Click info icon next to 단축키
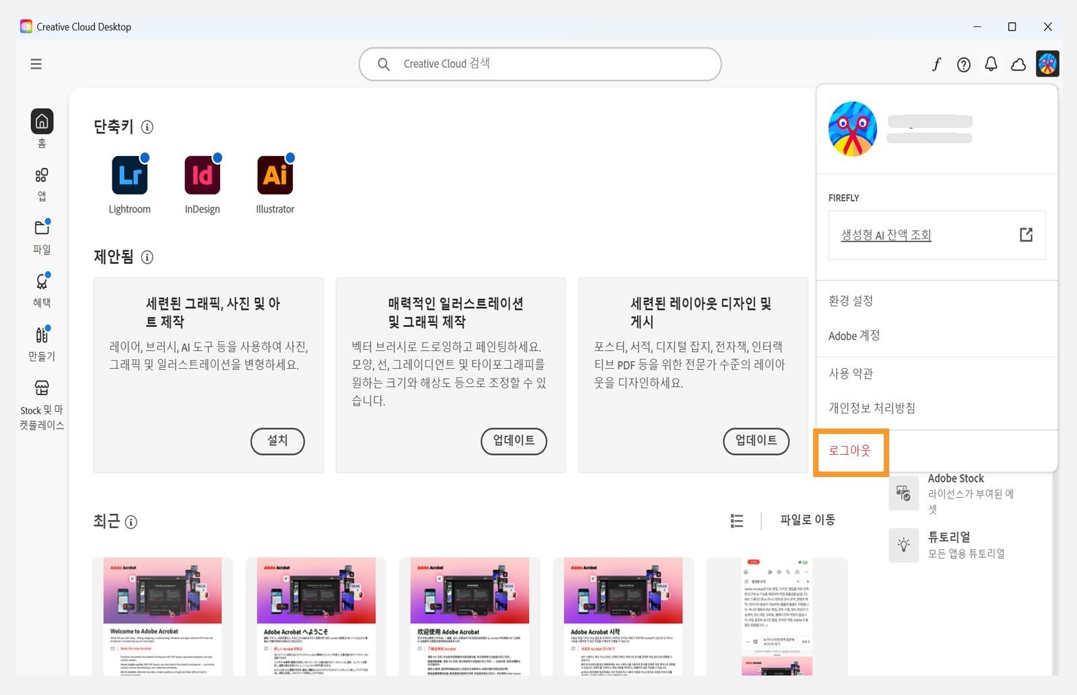 tap(147, 126)
